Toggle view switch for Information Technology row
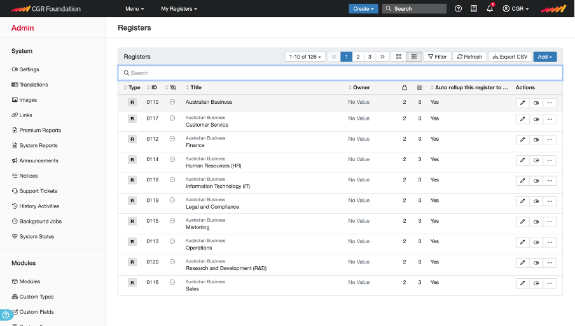The height and width of the screenshot is (326, 575). pos(536,181)
